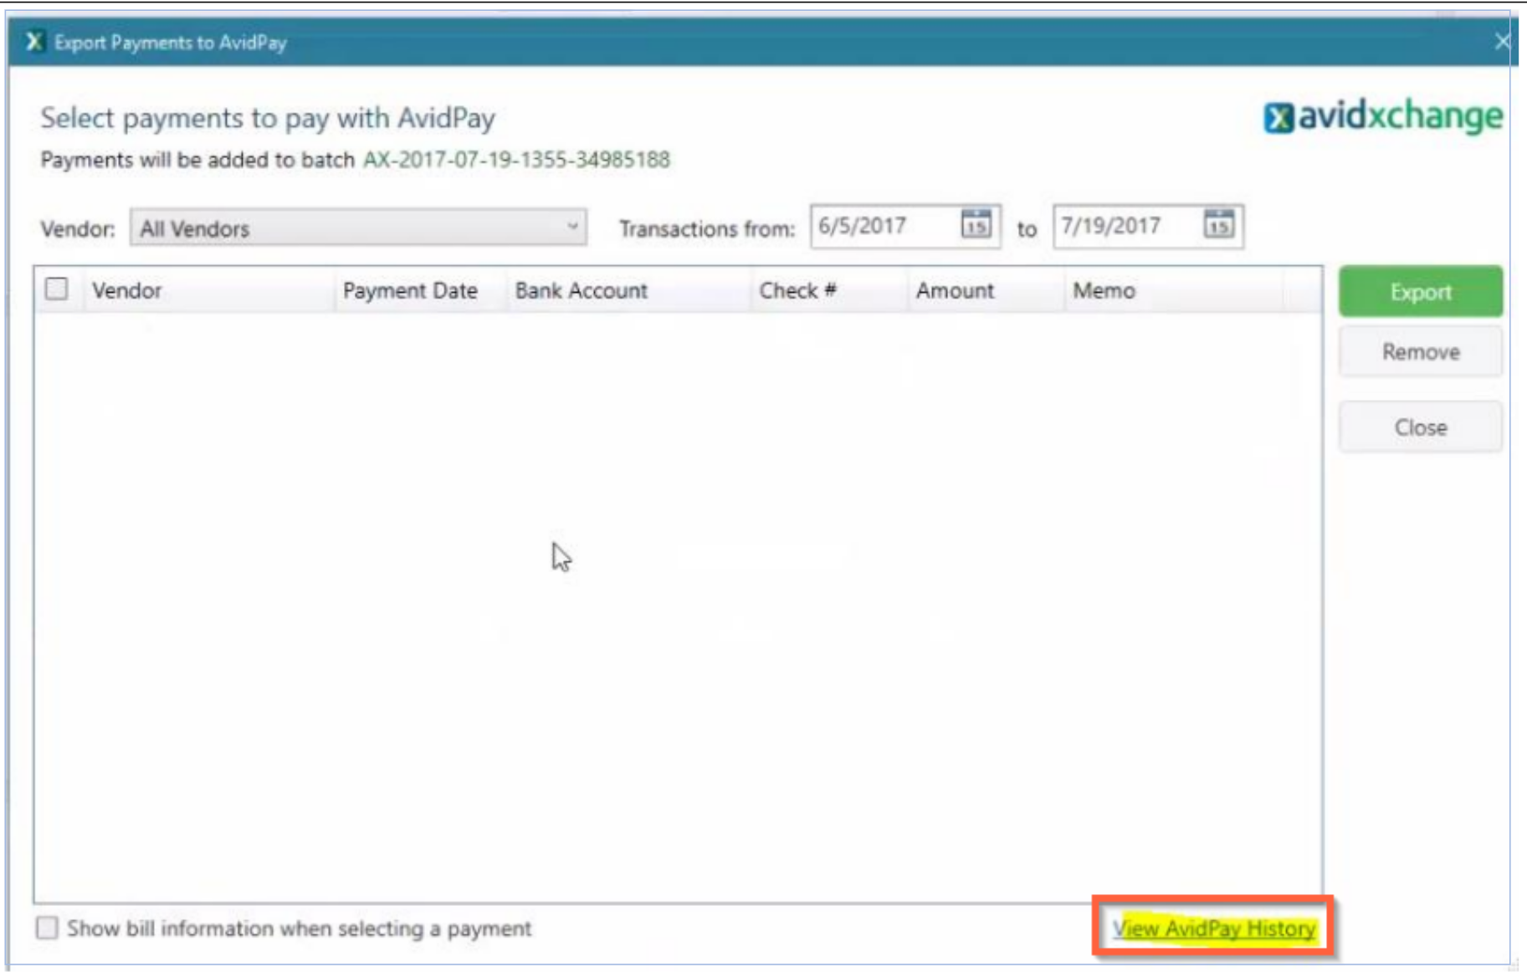
Task: Open the 'Transactions from' calendar picker icon
Action: pyautogui.click(x=976, y=224)
